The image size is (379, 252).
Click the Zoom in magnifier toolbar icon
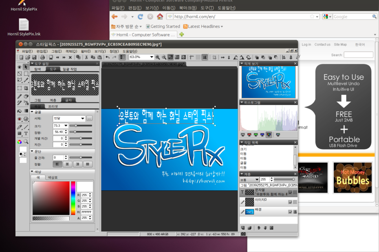158,57
